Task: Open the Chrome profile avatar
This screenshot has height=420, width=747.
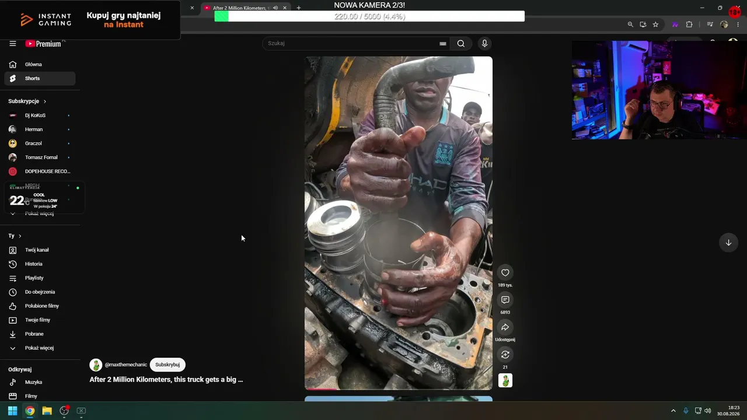Action: click(x=724, y=24)
